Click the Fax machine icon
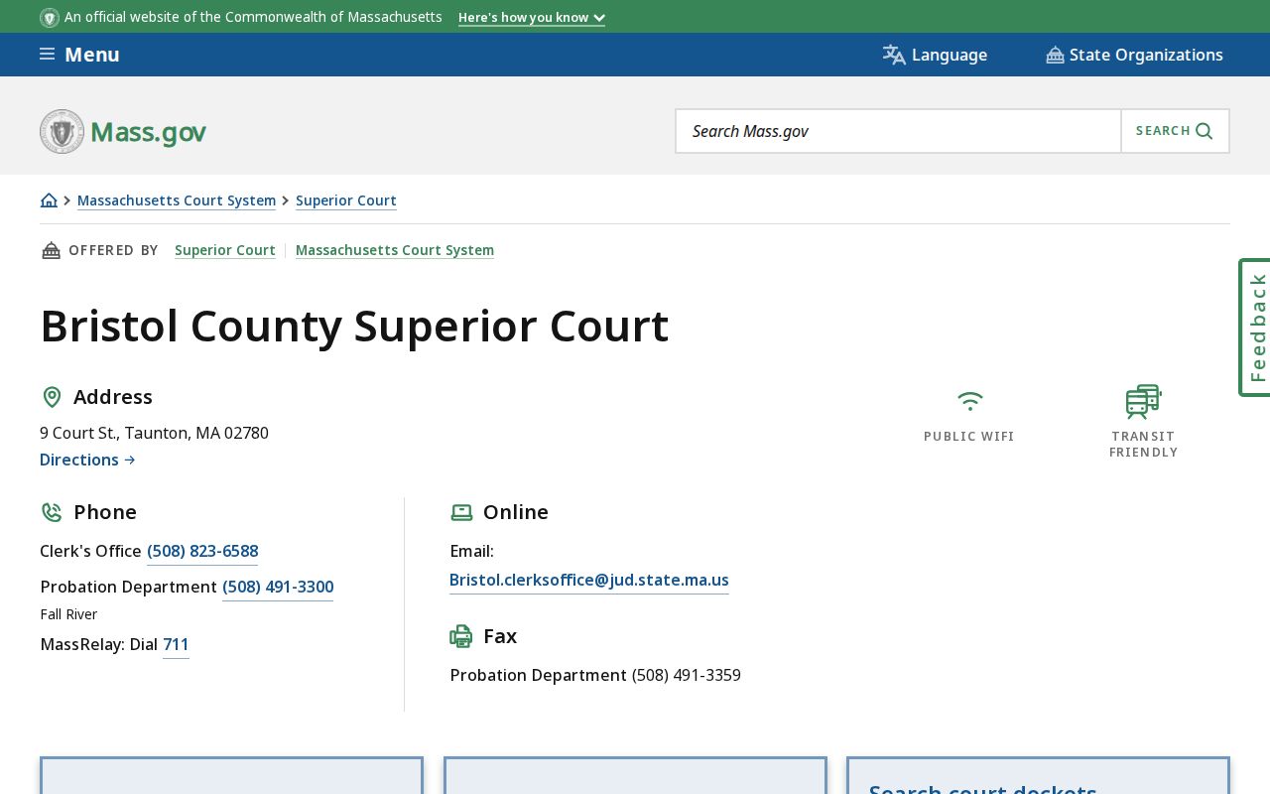The image size is (1270, 794). click(x=461, y=636)
